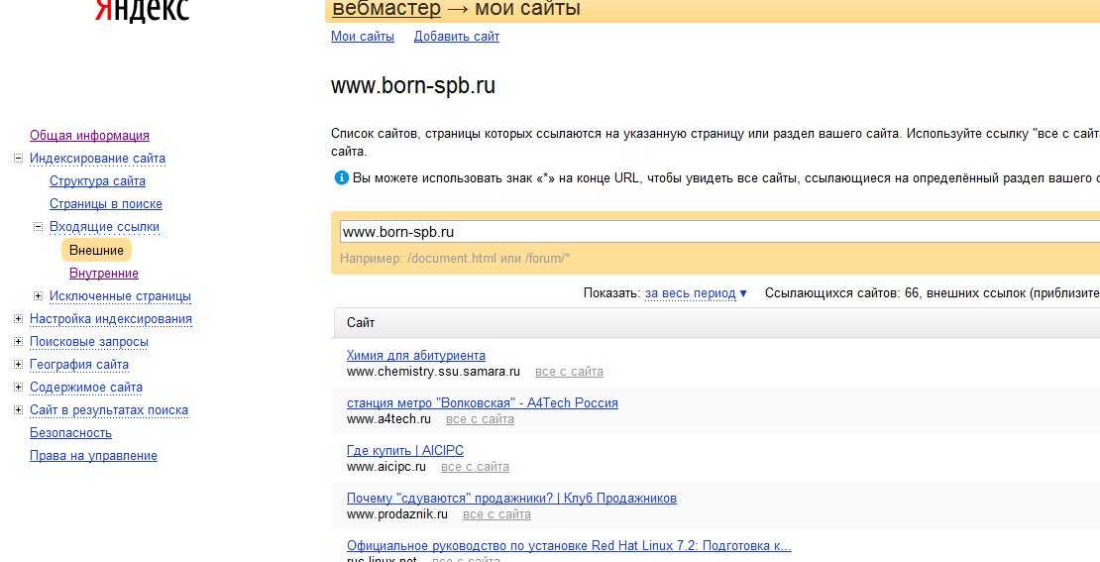
Task: Click the www.born-spb.ru page heading
Action: (x=413, y=86)
